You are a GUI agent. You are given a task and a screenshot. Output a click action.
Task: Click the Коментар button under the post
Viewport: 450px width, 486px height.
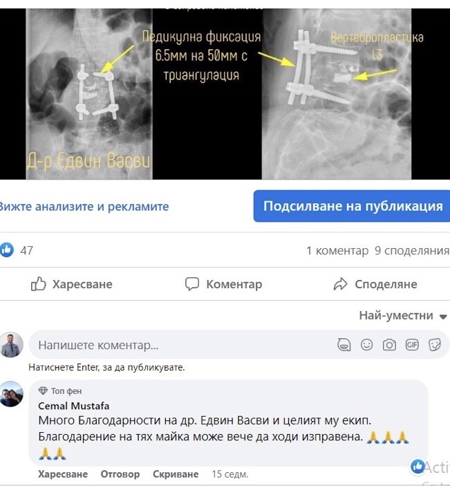point(223,284)
